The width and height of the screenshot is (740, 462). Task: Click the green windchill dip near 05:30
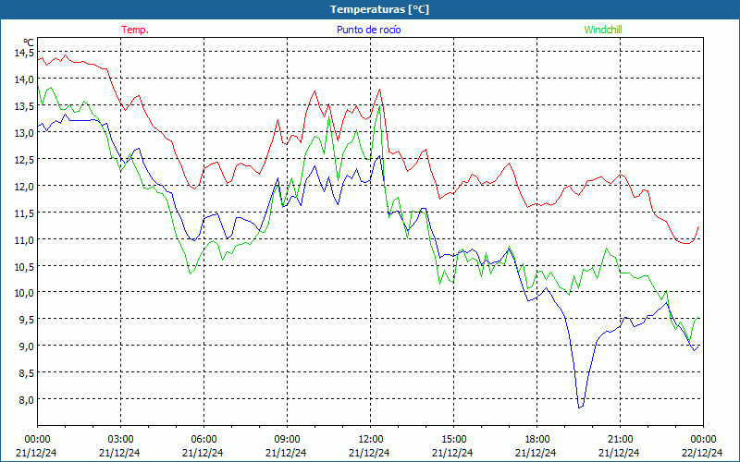click(191, 274)
